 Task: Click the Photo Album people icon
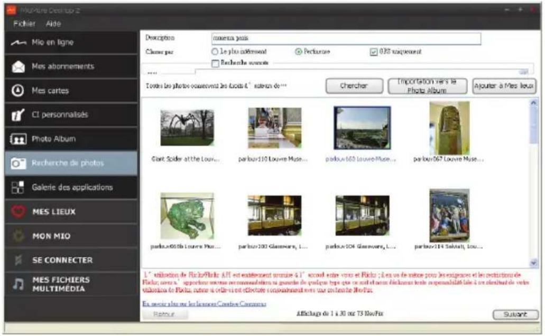(18, 139)
